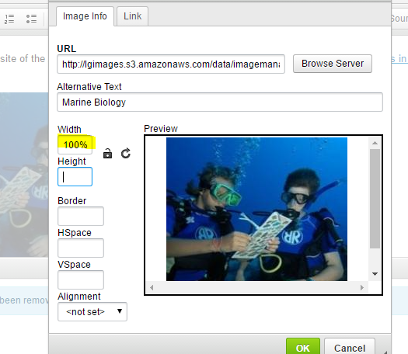Image resolution: width=408 pixels, height=354 pixels.
Task: Click the Width field showing 100%
Action: 75,144
